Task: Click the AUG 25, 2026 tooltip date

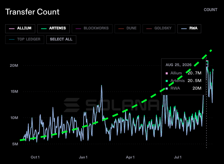Action: (x=178, y=65)
